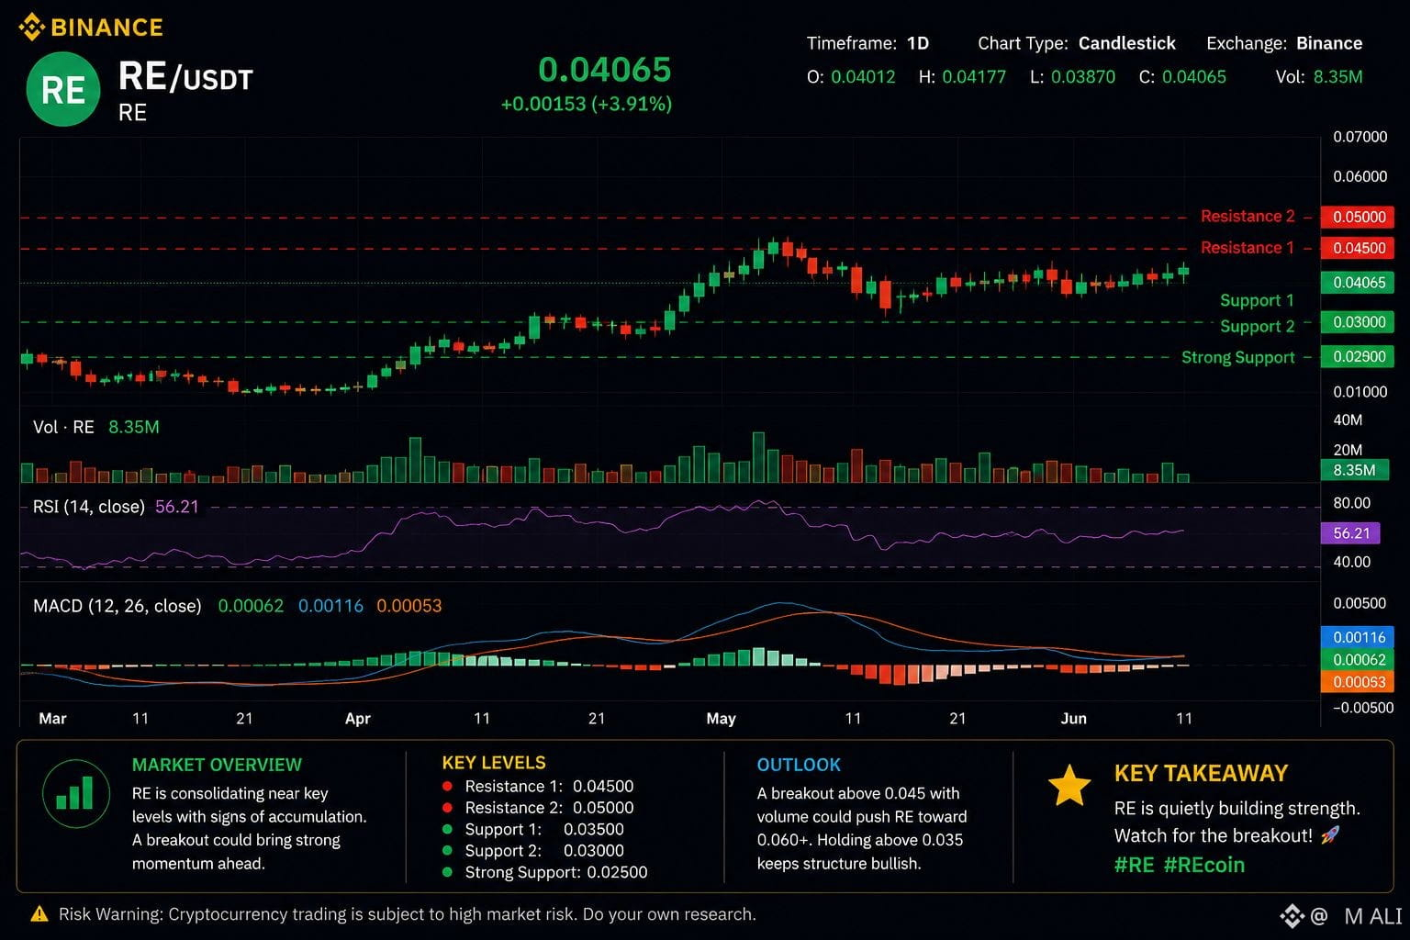Click the KEY LEVELS heading
The width and height of the screenshot is (1410, 940).
(494, 763)
